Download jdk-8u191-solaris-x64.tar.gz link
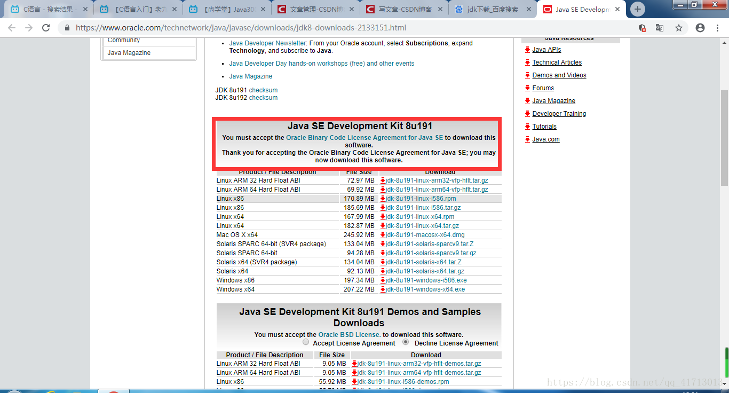Image resolution: width=729 pixels, height=393 pixels. 425,271
